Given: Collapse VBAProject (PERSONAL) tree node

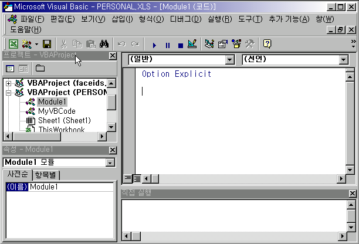Looking at the screenshot, I should (8, 93).
